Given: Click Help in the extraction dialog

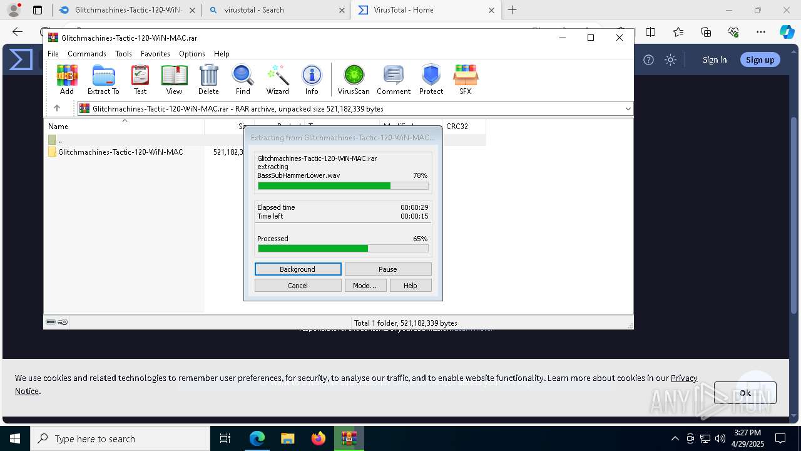Looking at the screenshot, I should click(x=411, y=286).
